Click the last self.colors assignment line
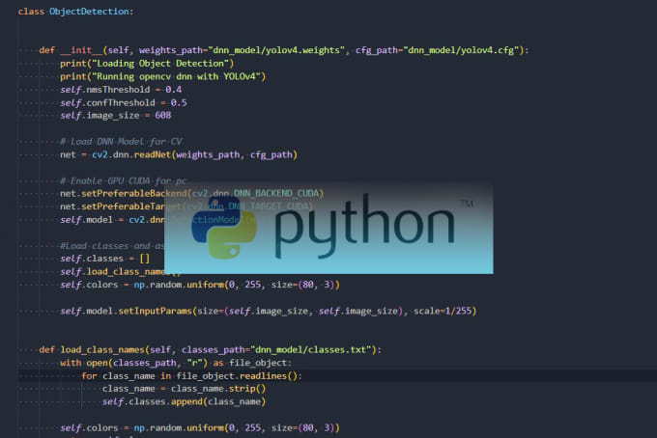Viewport: 657px width, 438px height. pos(199,428)
